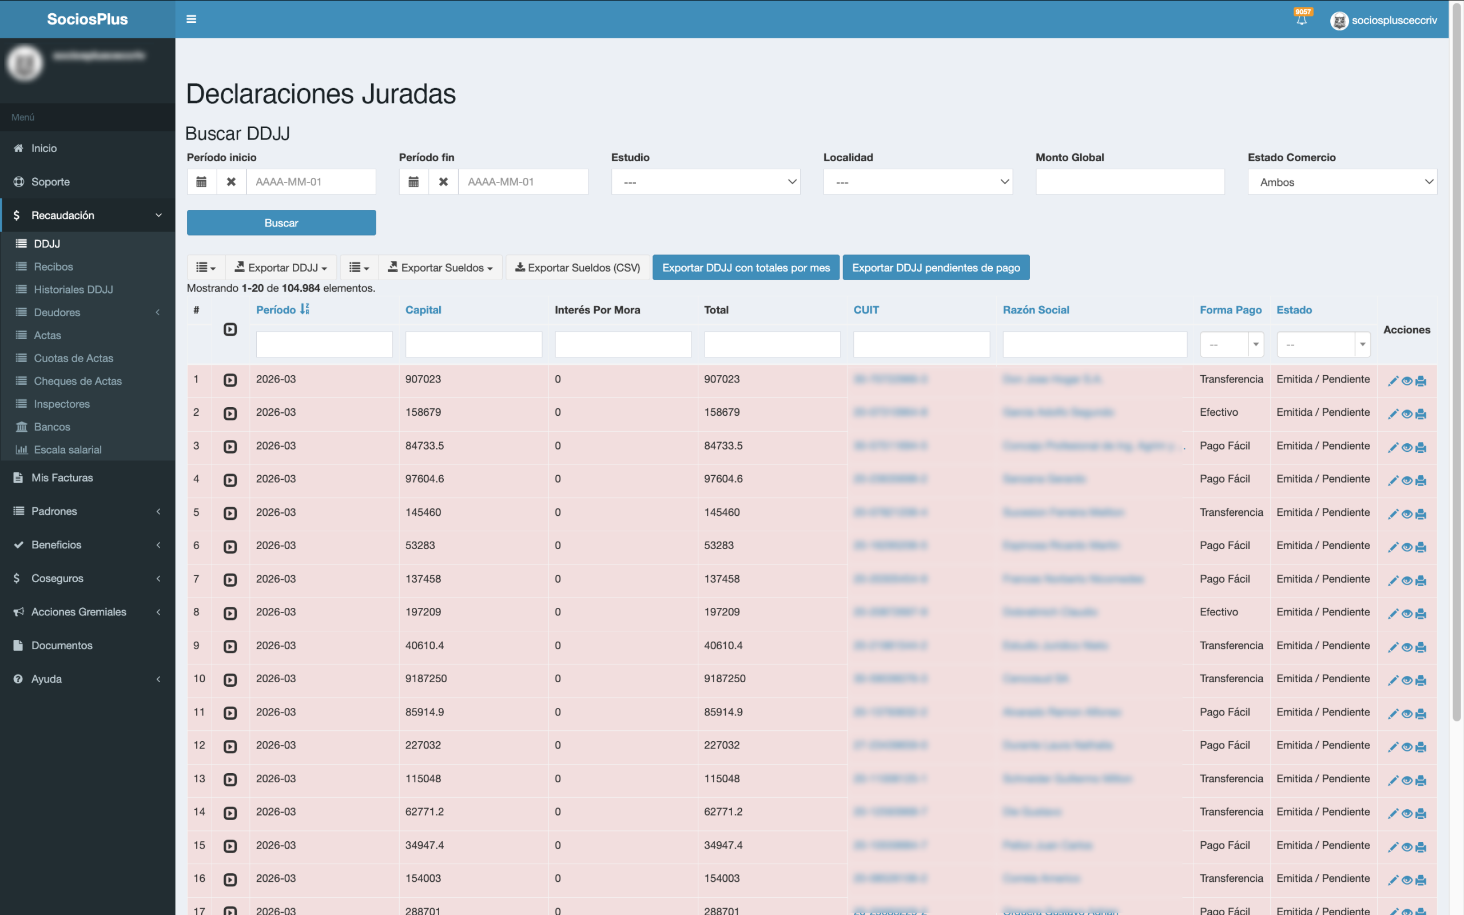1464x915 pixels.
Task: Open the Estado Comercio Ambos dropdown
Action: (x=1342, y=181)
